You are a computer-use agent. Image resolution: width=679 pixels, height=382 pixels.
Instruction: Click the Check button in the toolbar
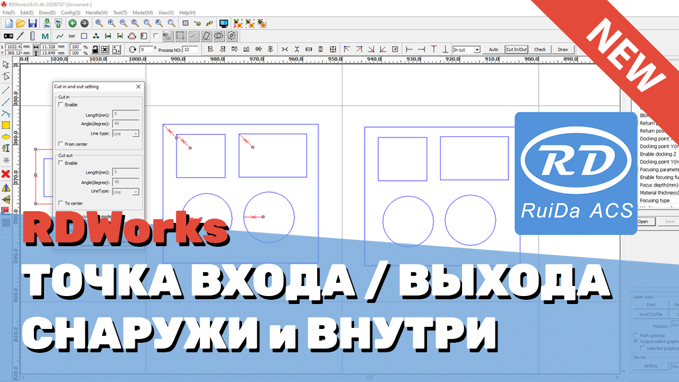pos(540,49)
